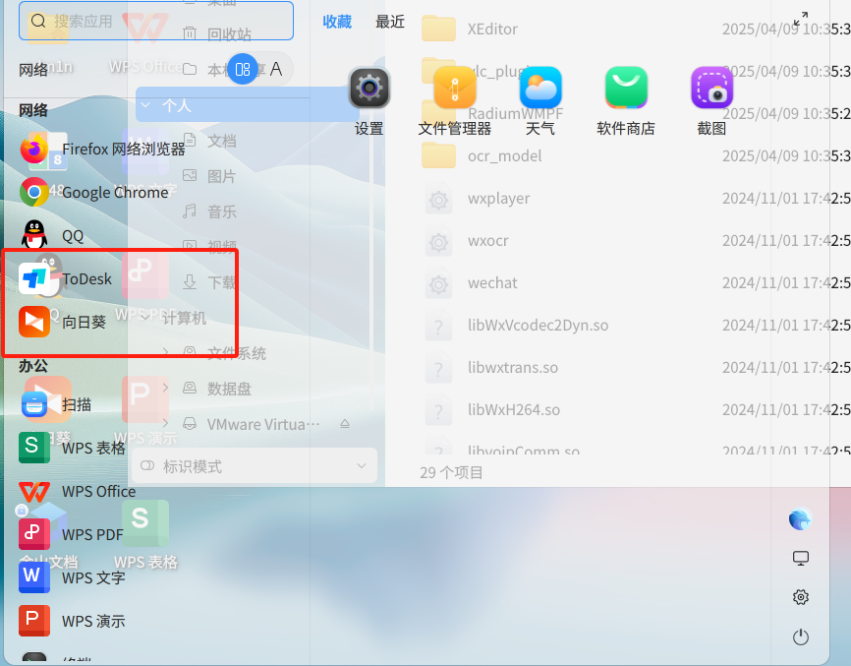Launch the 截图 screenshot tool
The height and width of the screenshot is (666, 851).
point(711,102)
